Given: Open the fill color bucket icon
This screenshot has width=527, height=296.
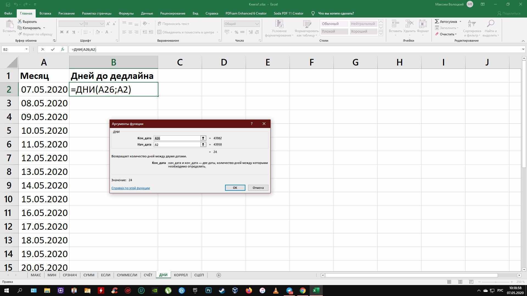Looking at the screenshot, I should click(97, 32).
